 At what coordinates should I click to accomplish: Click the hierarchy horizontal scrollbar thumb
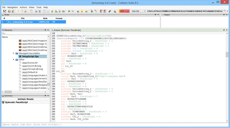tap(8, 92)
